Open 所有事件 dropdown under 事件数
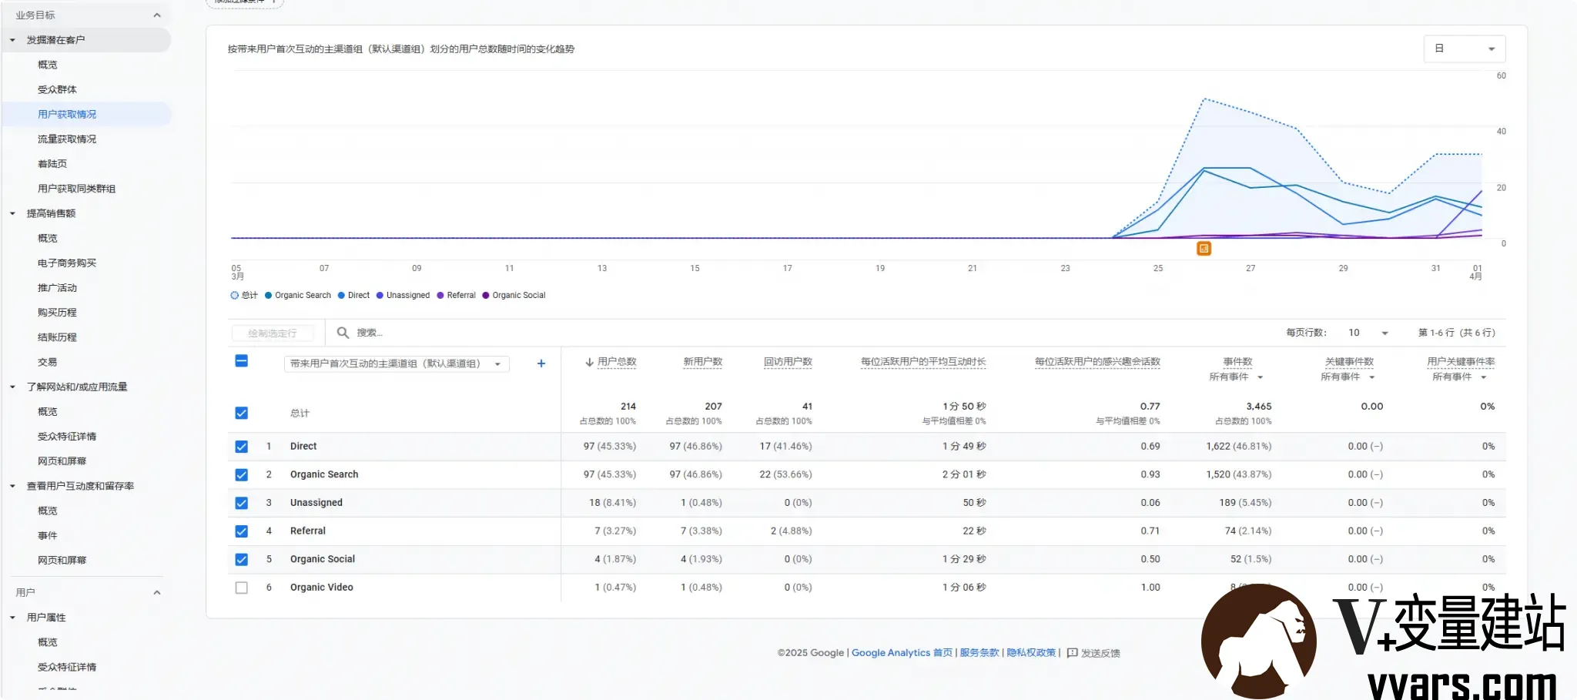Screen dimensions: 1577x700 1237,377
